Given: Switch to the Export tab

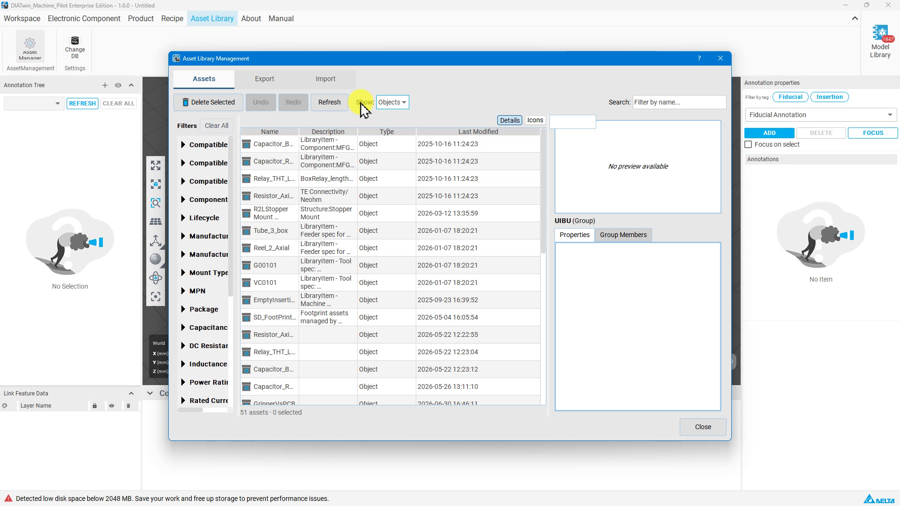Looking at the screenshot, I should pyautogui.click(x=264, y=79).
